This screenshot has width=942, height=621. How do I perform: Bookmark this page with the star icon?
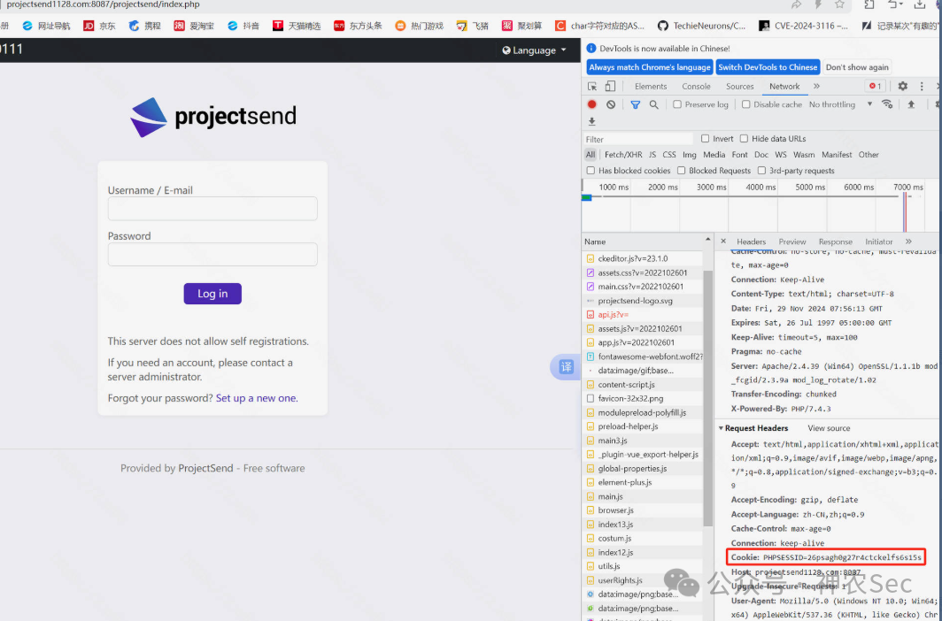pyautogui.click(x=839, y=4)
